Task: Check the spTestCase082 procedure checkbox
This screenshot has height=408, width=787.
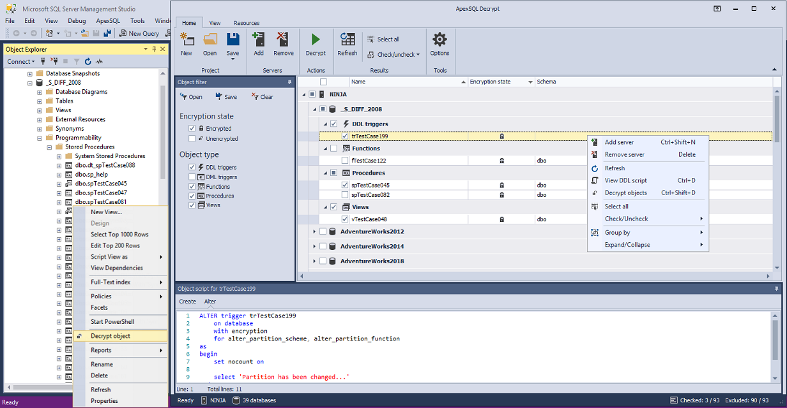Action: (x=345, y=195)
